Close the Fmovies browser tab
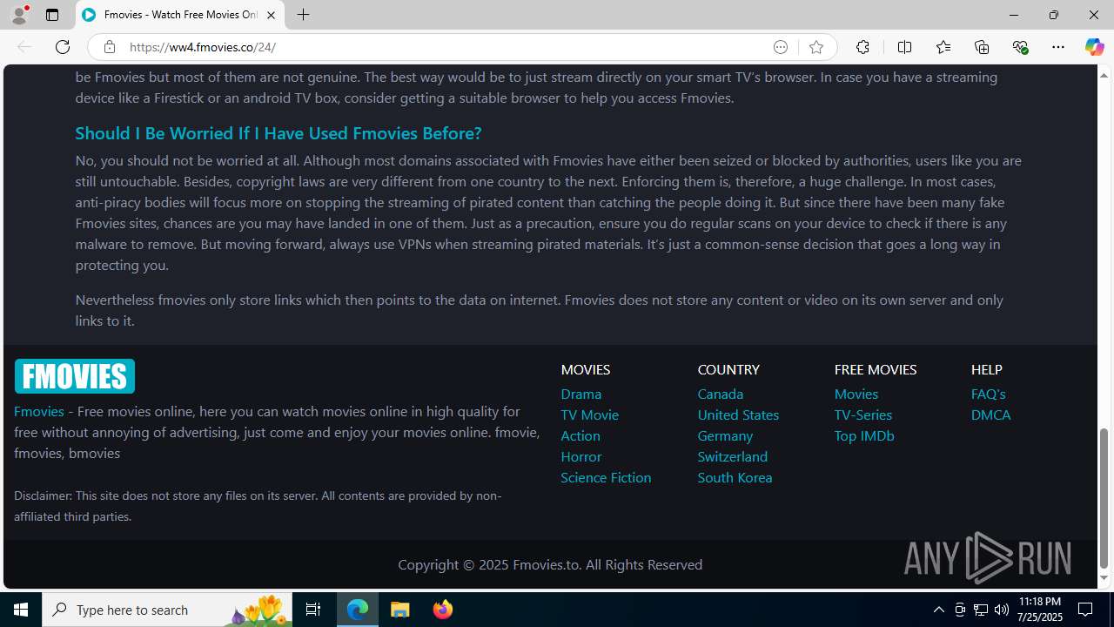The width and height of the screenshot is (1114, 627). (271, 15)
